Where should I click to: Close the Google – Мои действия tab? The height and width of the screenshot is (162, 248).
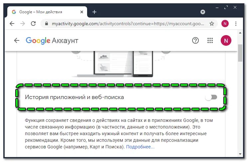[82, 12]
